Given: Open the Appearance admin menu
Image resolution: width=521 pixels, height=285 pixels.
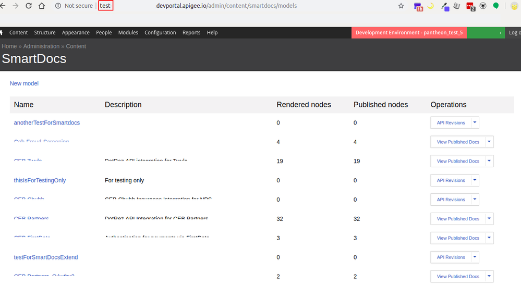Looking at the screenshot, I should 76,32.
